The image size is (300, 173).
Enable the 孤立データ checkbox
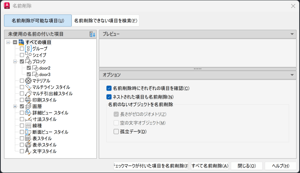(116, 131)
